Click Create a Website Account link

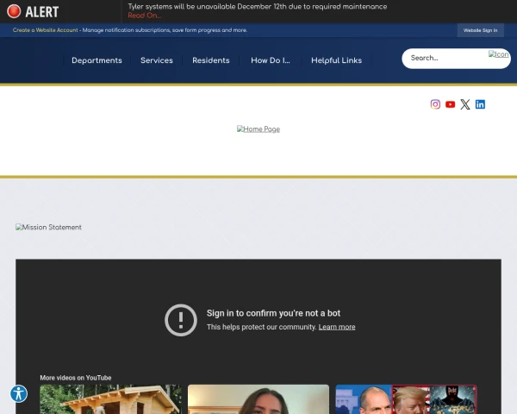pyautogui.click(x=45, y=30)
